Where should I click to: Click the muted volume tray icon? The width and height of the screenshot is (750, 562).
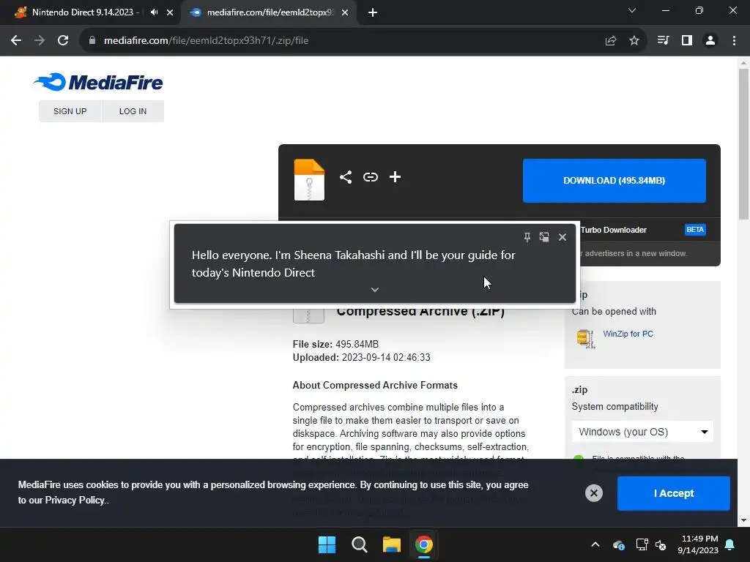[x=661, y=544]
